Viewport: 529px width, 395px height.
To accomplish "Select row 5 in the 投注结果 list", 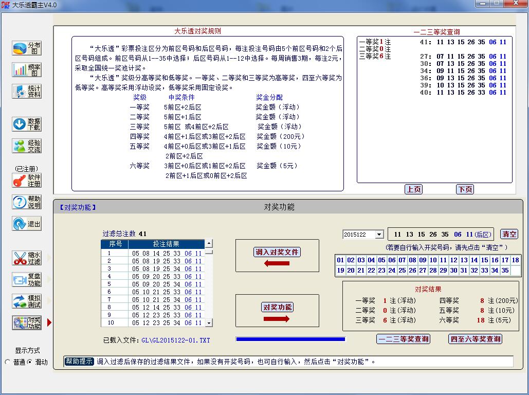I will (154, 284).
